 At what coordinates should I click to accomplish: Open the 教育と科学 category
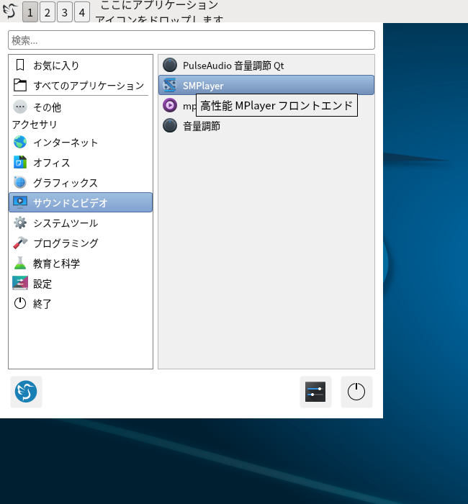[81, 264]
